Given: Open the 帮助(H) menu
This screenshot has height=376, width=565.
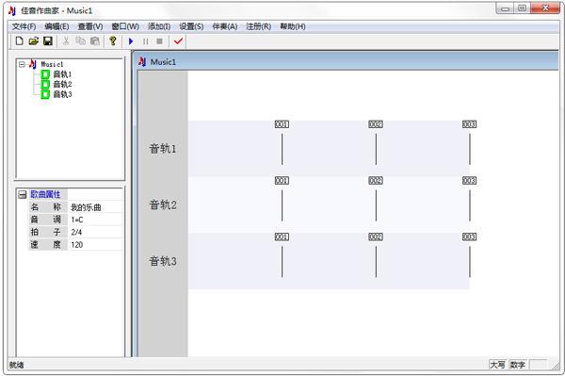Looking at the screenshot, I should point(293,26).
